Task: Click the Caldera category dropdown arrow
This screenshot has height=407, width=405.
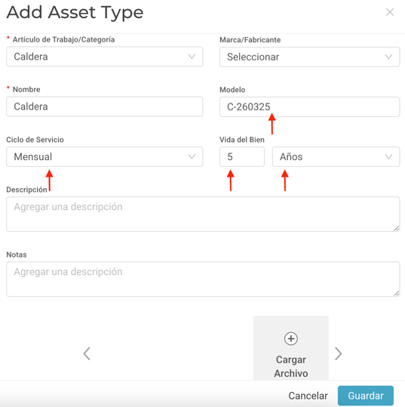Action: click(192, 57)
